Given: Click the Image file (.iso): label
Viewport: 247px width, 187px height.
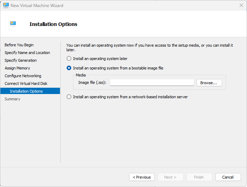Looking at the screenshot, I should point(92,82).
